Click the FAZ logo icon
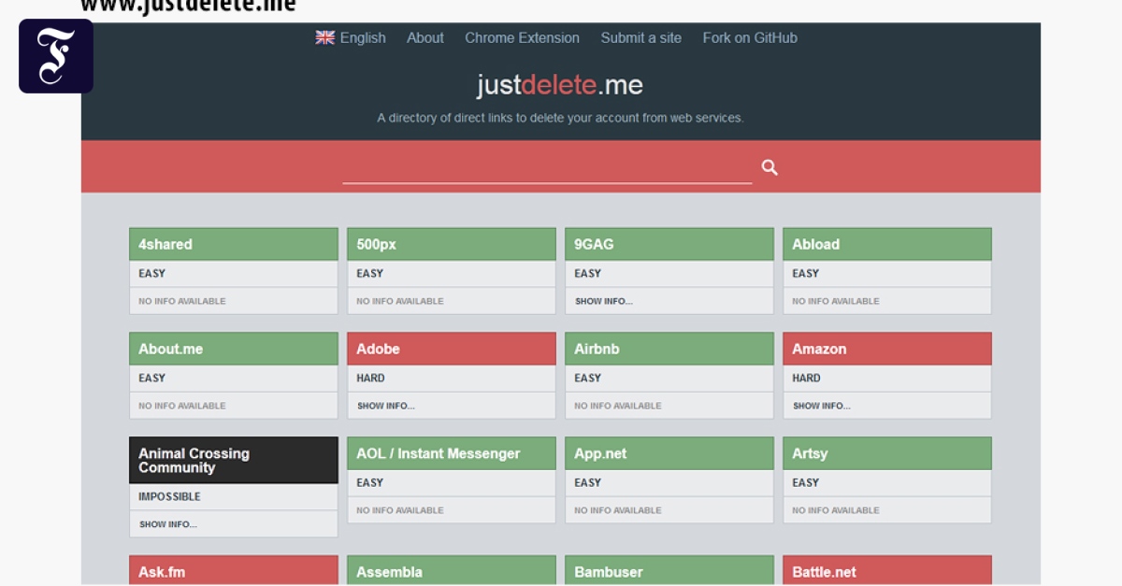 click(x=56, y=56)
